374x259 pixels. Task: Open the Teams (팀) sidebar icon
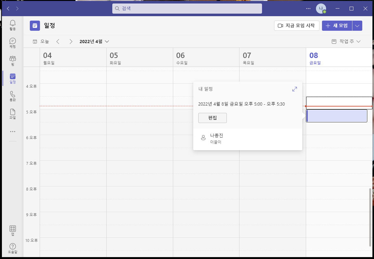point(13,61)
